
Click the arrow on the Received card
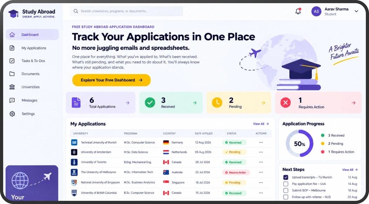click(195, 103)
